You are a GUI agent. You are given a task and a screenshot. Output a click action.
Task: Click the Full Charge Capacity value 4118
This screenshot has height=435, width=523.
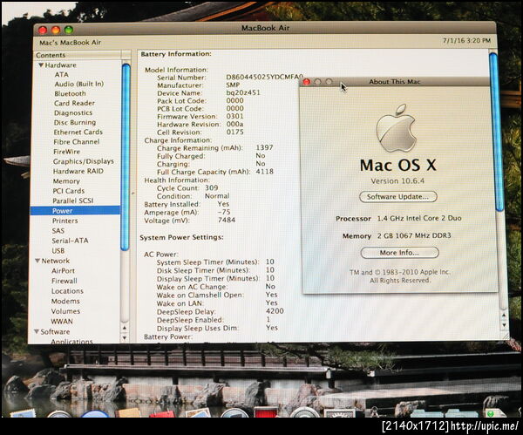pyautogui.click(x=264, y=172)
